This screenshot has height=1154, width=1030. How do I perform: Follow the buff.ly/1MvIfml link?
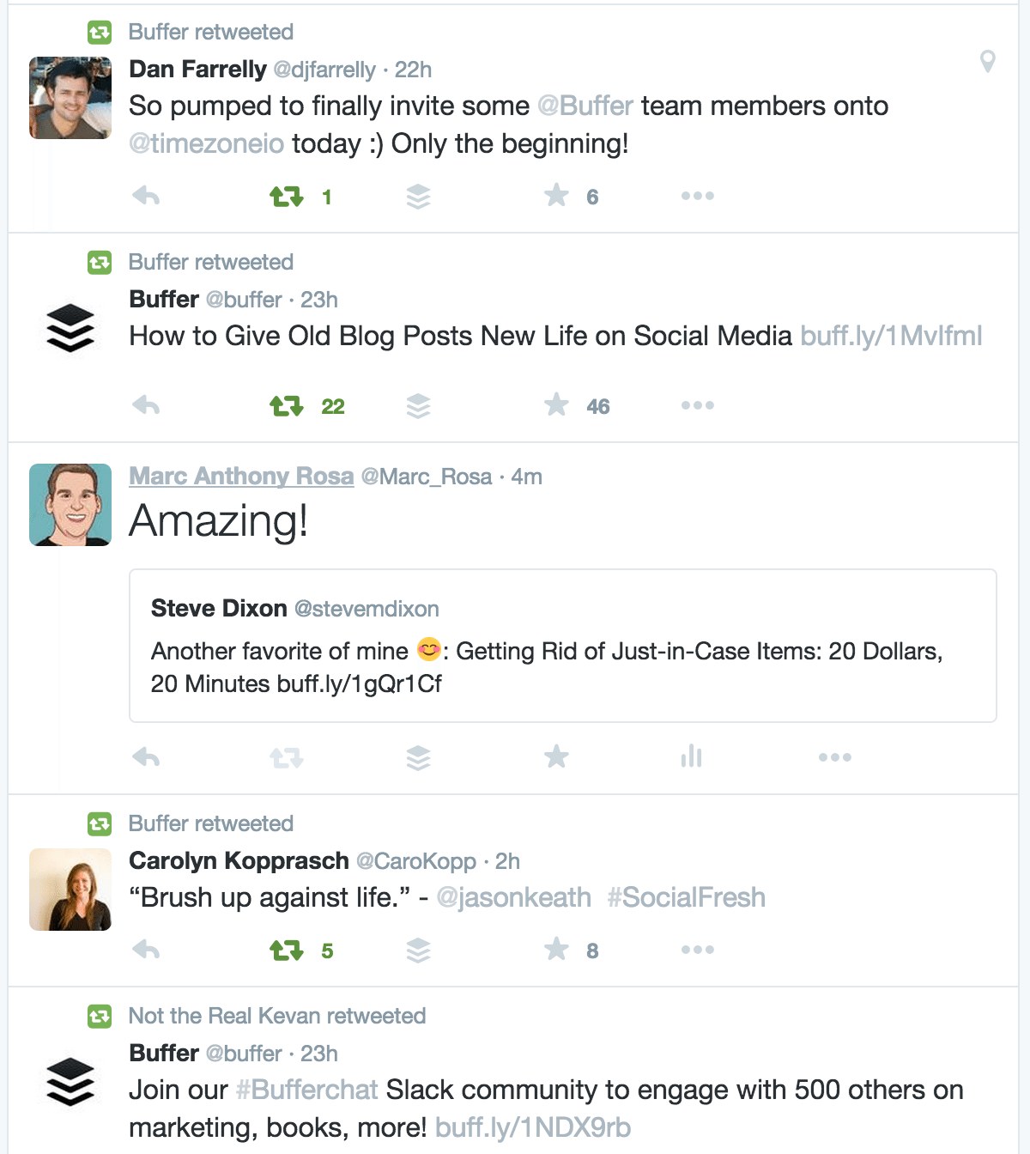[890, 337]
